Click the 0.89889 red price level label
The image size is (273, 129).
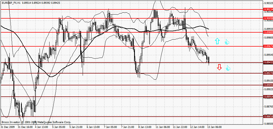268,32
